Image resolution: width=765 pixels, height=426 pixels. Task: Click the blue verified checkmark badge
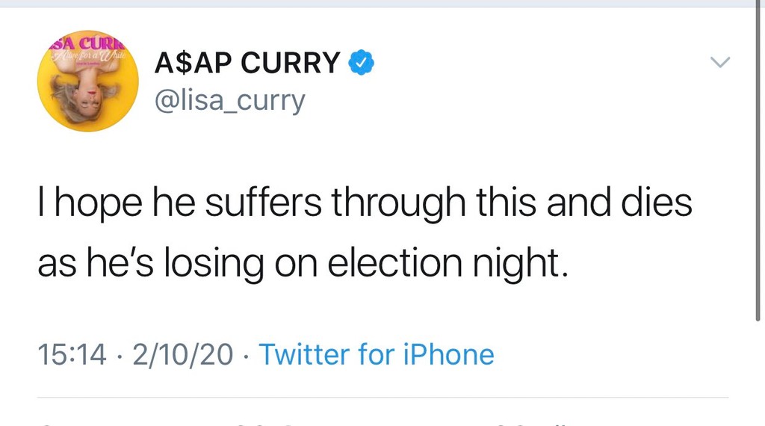pos(362,64)
